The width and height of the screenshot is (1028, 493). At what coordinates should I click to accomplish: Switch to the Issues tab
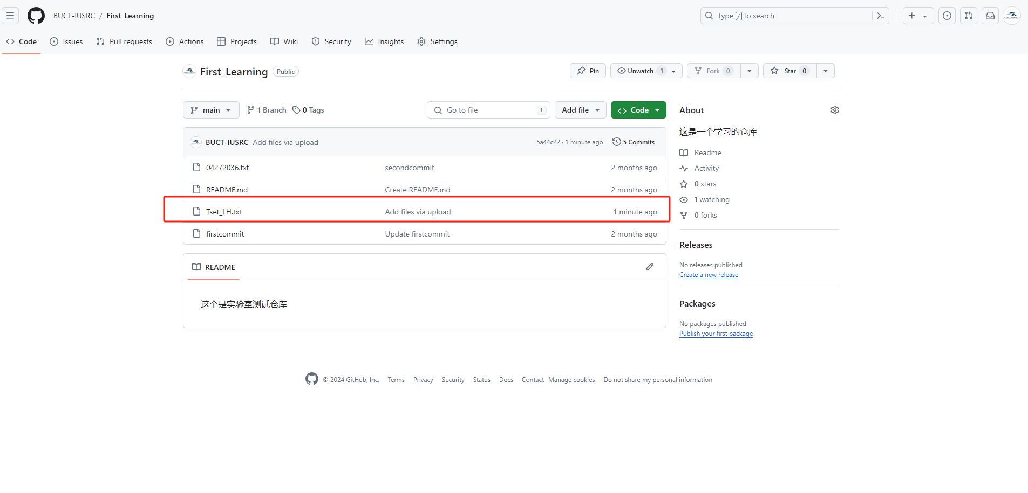[66, 41]
